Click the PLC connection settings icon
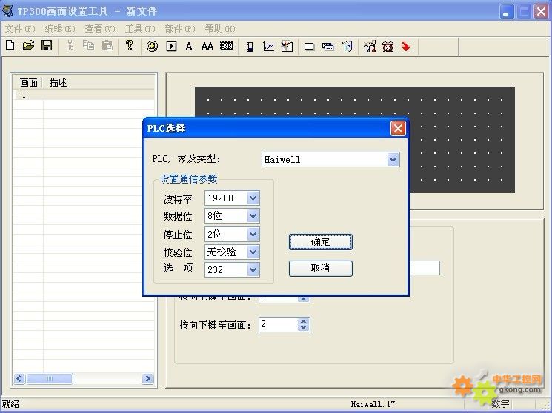552x413 pixels. click(369, 47)
